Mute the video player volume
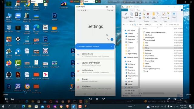The width and height of the screenshot is (194, 109). 6,99
